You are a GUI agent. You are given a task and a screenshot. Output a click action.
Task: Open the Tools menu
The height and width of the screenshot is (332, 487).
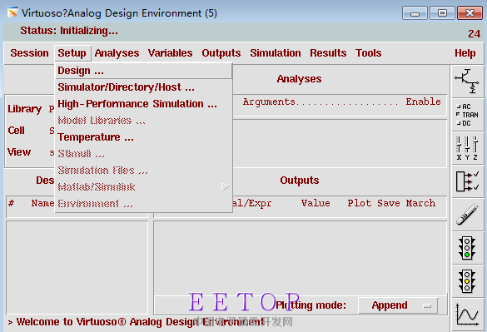pyautogui.click(x=368, y=53)
